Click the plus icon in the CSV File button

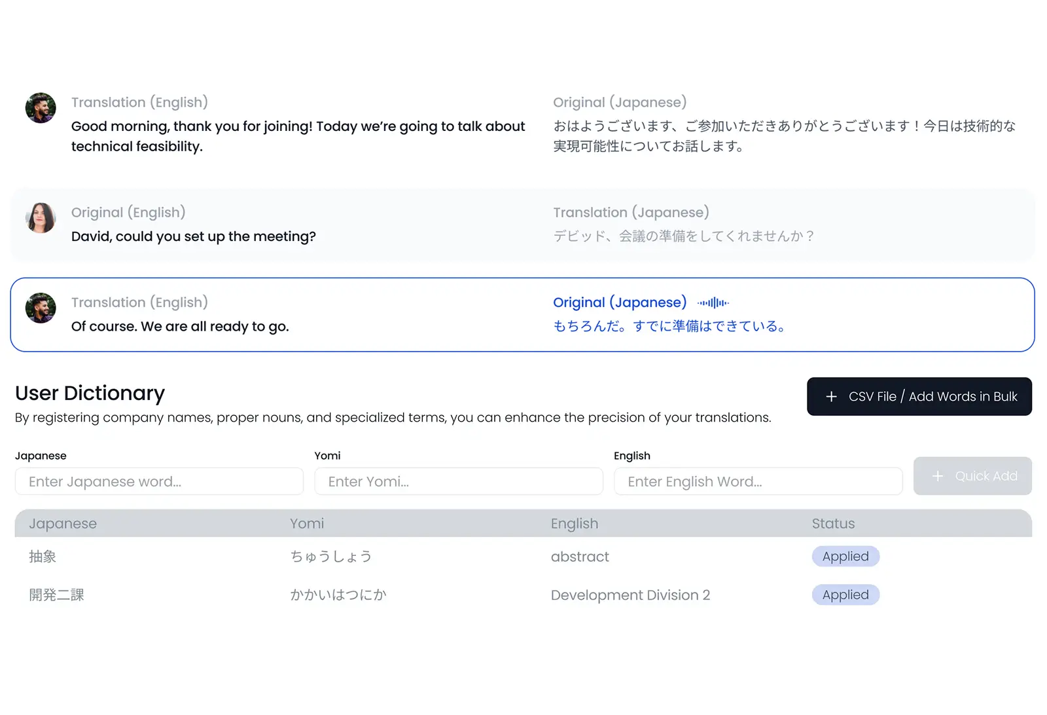(x=831, y=397)
